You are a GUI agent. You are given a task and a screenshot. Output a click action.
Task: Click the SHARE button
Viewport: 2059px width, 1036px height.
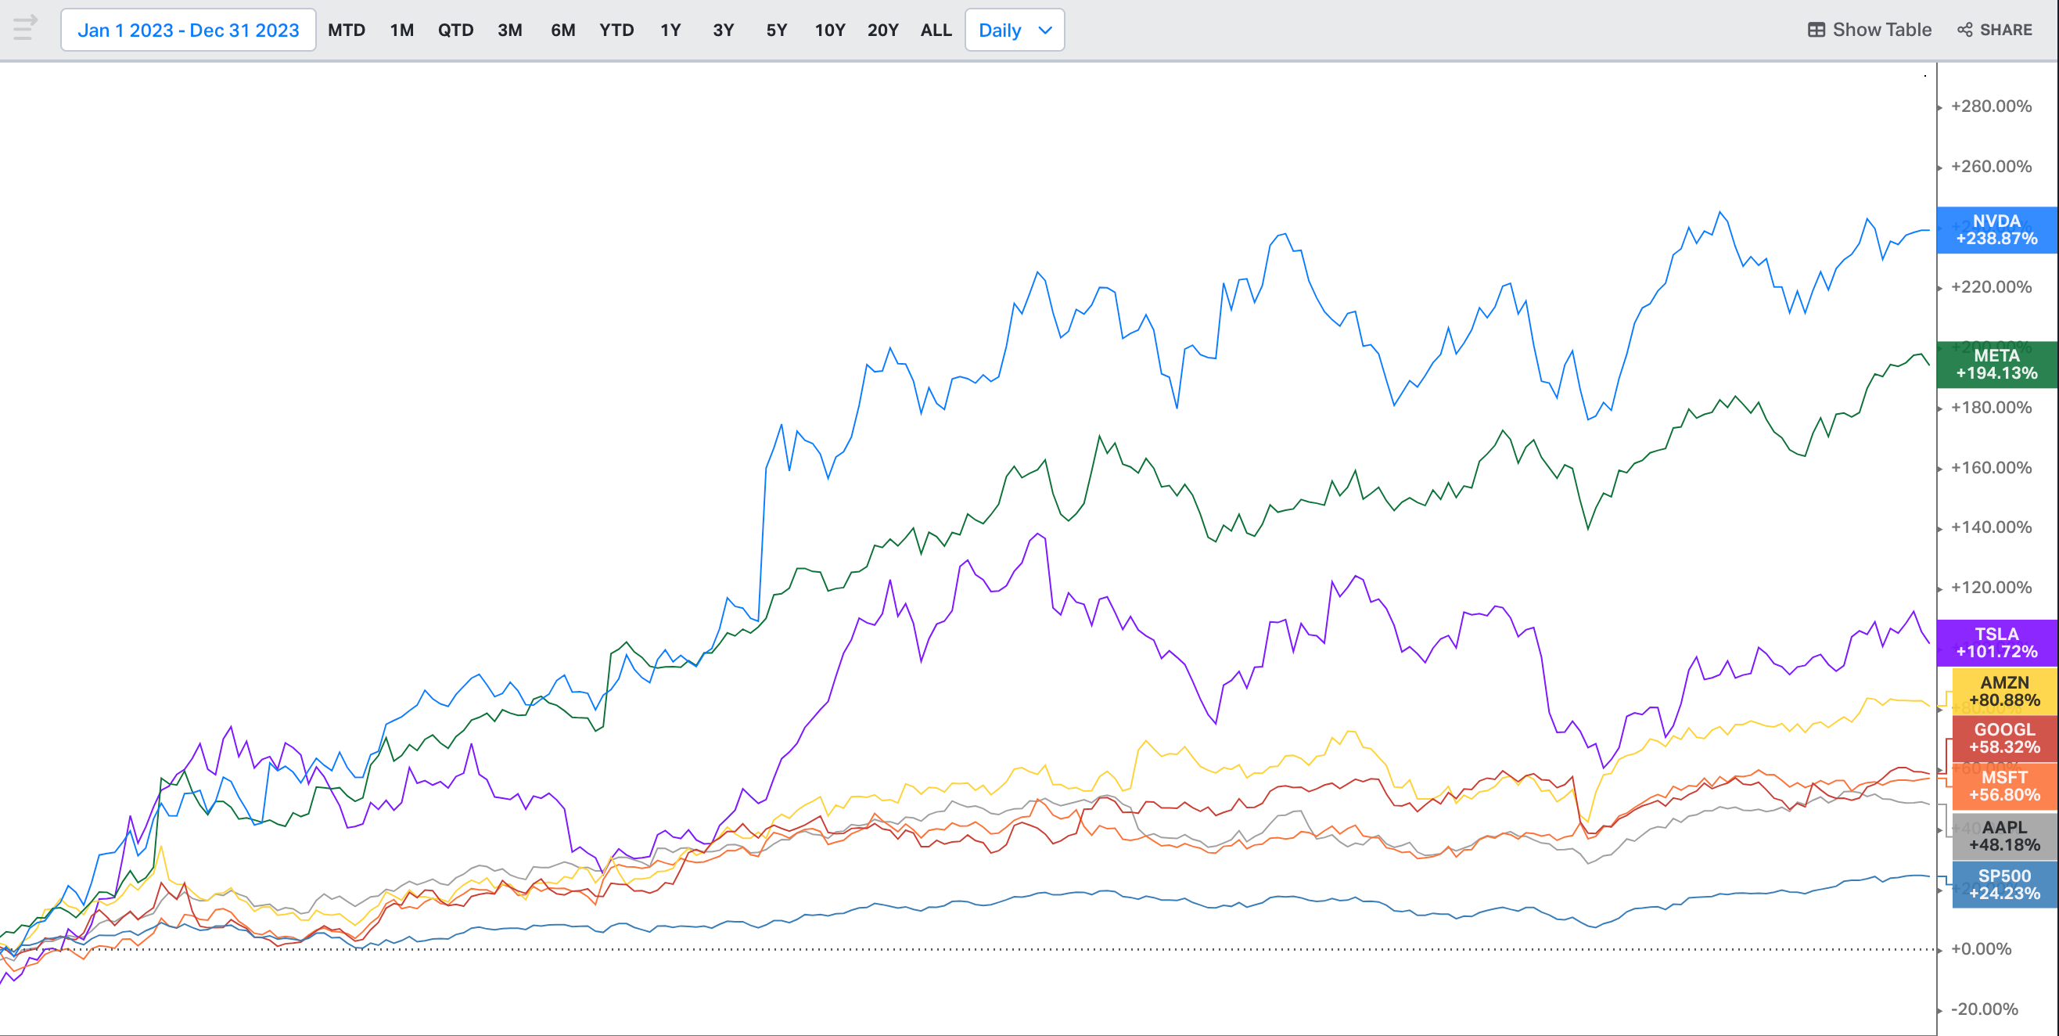click(x=1995, y=30)
